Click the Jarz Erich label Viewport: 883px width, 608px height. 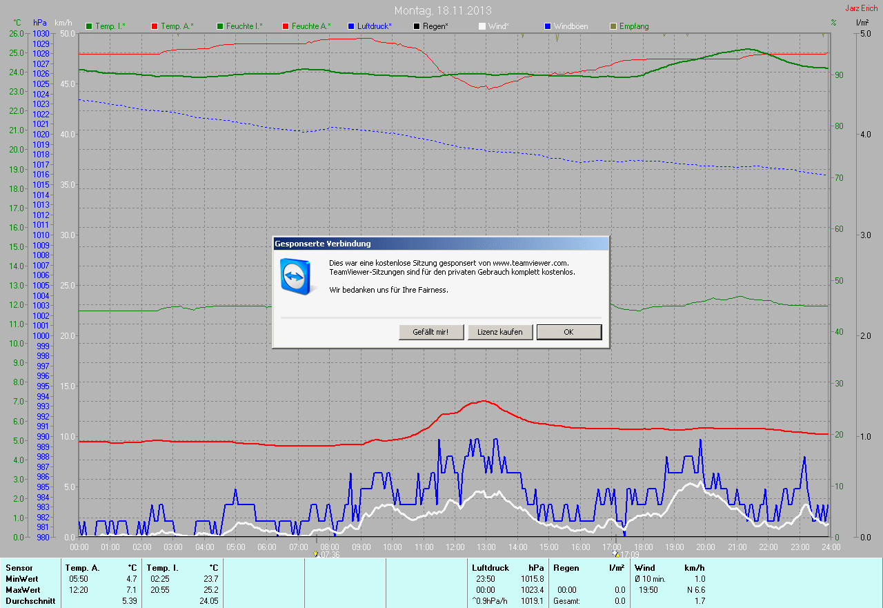pyautogui.click(x=861, y=8)
